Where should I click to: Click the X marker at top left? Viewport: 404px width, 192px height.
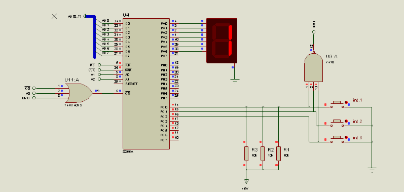click(54, 16)
